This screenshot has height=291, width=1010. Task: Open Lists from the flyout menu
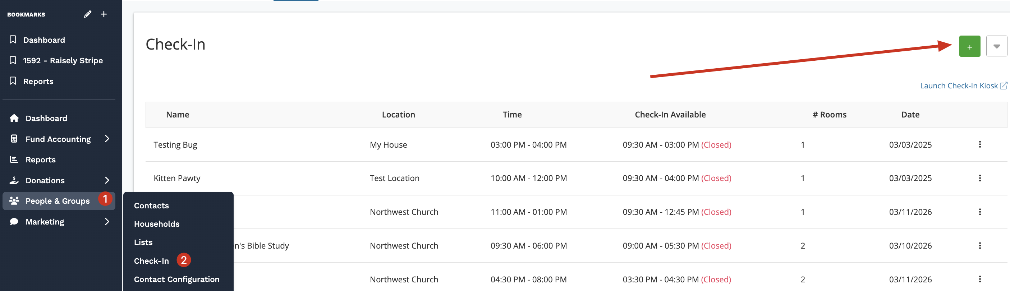click(x=143, y=242)
